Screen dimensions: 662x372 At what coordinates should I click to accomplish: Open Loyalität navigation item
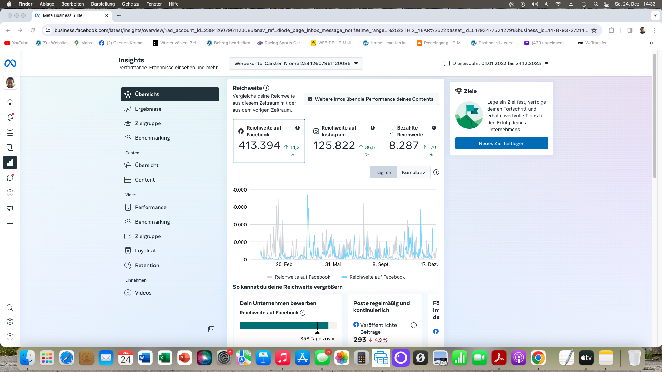pos(170,251)
